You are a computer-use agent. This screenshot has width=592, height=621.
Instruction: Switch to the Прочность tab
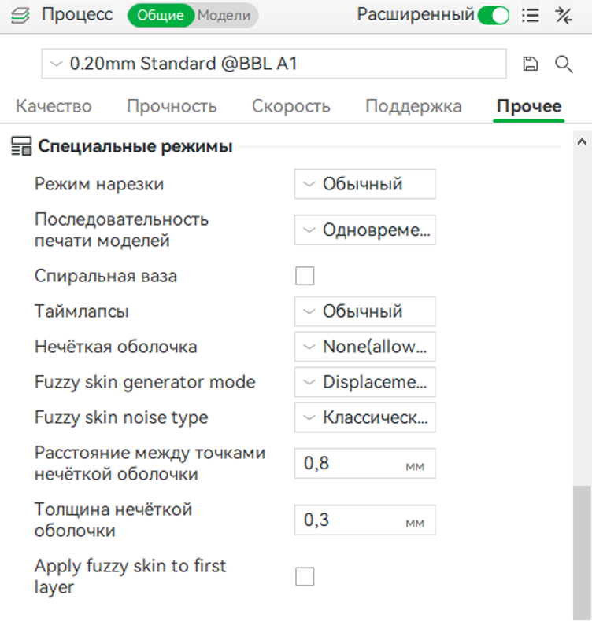[x=172, y=106]
